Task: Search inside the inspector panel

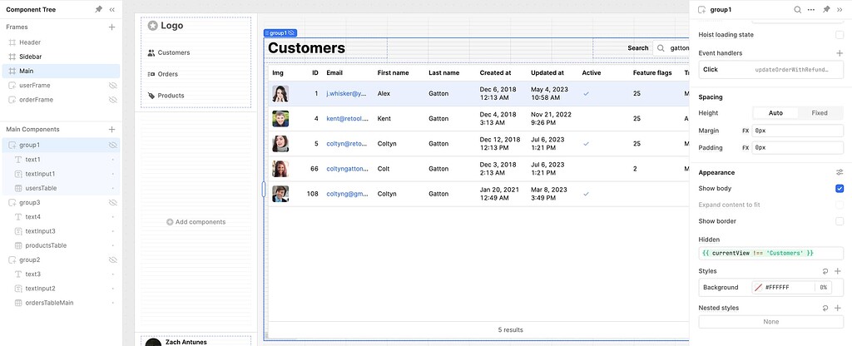Action: 797,9
